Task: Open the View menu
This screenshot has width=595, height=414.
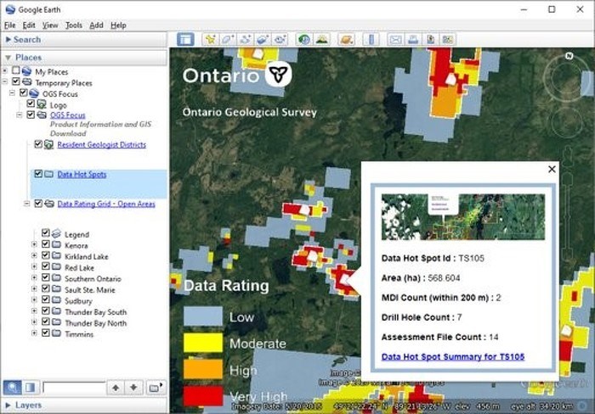Action: pyautogui.click(x=50, y=25)
